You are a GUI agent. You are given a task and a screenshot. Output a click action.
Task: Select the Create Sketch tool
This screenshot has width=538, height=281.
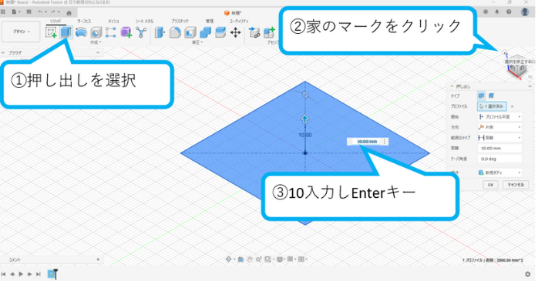click(x=51, y=32)
